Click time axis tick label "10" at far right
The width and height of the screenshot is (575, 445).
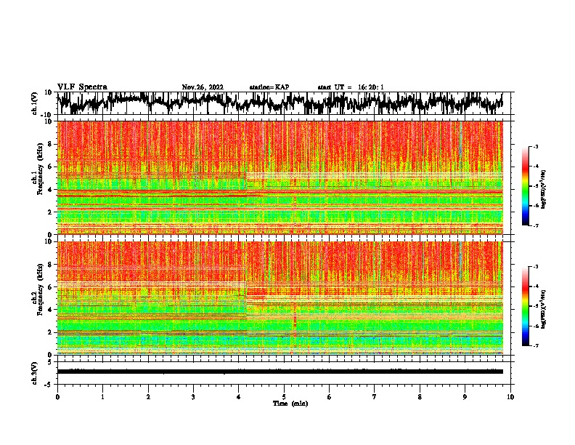[x=510, y=397]
